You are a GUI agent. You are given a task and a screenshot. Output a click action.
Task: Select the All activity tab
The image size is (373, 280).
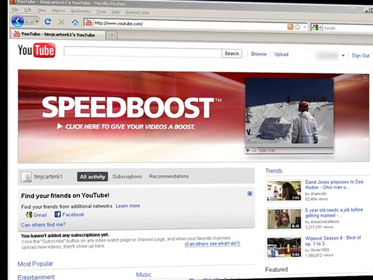(x=92, y=177)
